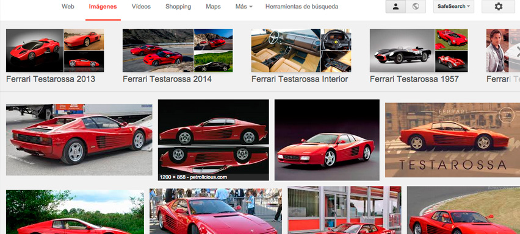Open the black 1957 racing car thumbnail
Image resolution: width=520 pixels, height=234 pixels.
coord(402,51)
